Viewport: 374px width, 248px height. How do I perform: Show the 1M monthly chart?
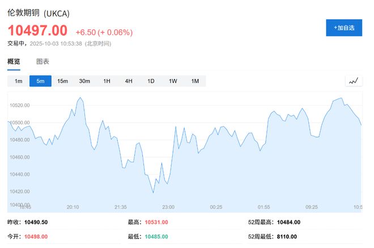coord(195,81)
